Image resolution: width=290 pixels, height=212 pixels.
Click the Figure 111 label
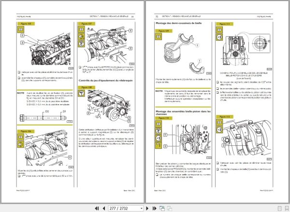225,24
